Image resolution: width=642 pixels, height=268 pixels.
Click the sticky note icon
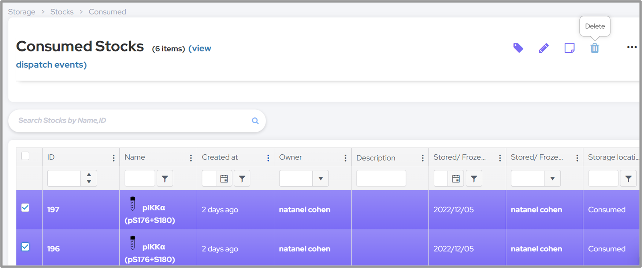click(569, 48)
